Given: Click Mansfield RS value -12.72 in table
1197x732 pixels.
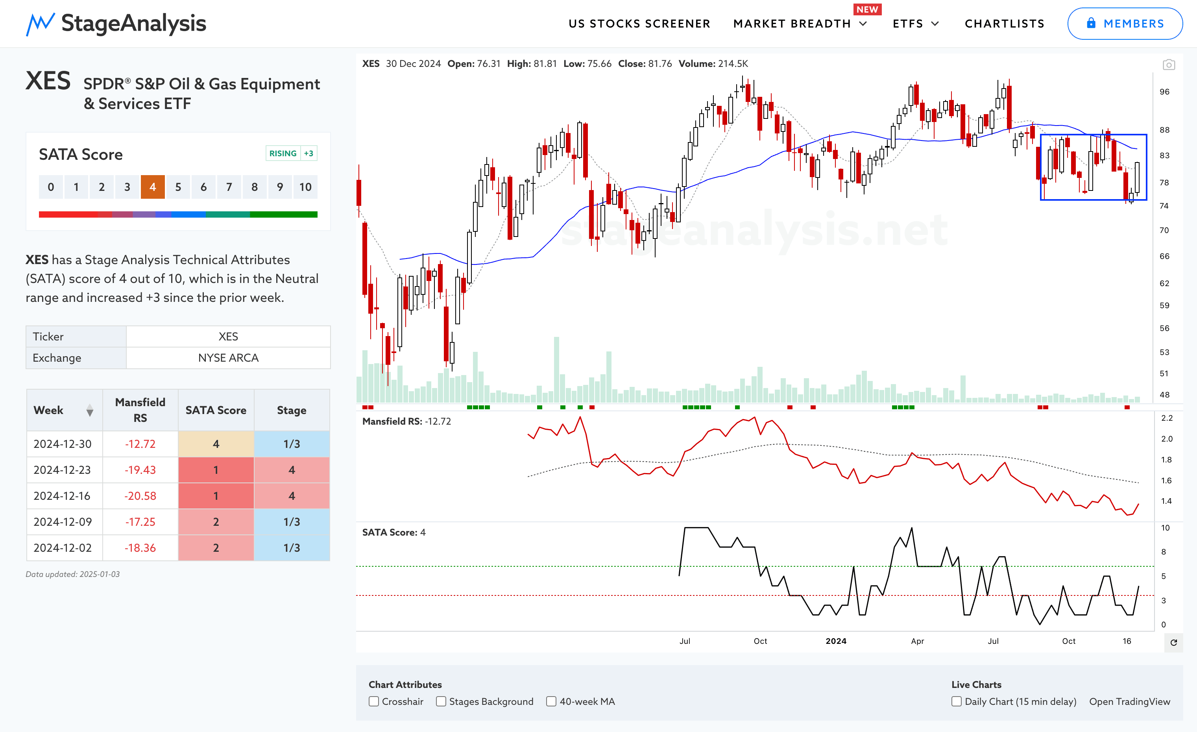Looking at the screenshot, I should click(140, 444).
